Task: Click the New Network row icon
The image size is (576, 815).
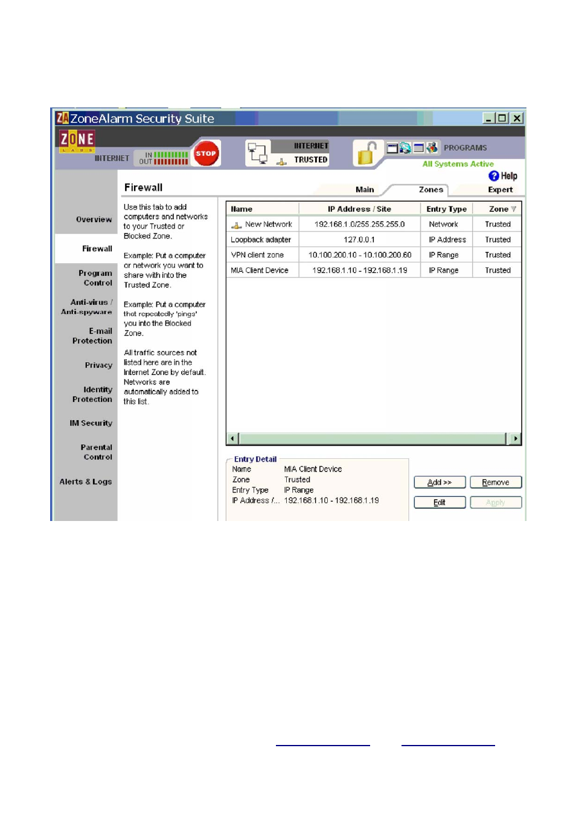Action: coord(237,225)
